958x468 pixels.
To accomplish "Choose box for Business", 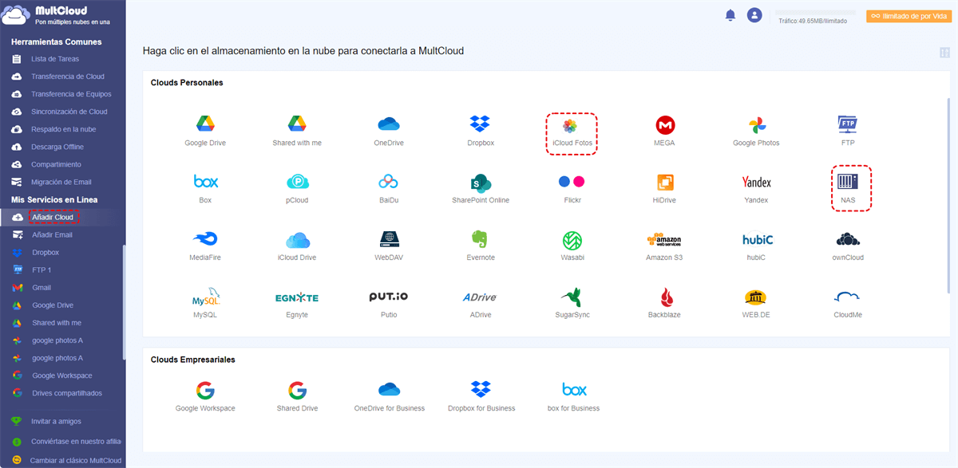I will pyautogui.click(x=574, y=396).
